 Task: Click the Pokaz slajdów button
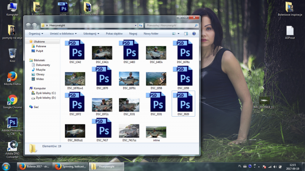[x=114, y=33]
